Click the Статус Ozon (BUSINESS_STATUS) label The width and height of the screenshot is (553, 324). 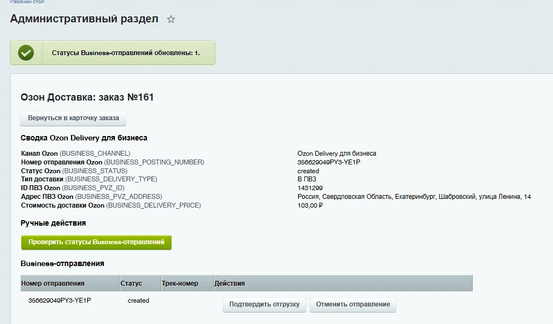pyautogui.click(x=74, y=171)
